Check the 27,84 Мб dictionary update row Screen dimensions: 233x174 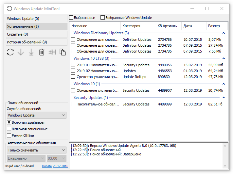(x=73, y=45)
